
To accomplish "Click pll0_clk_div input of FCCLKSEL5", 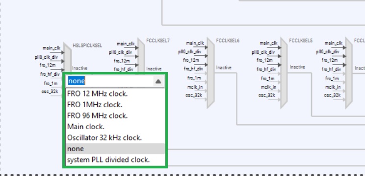I will tap(263, 52).
